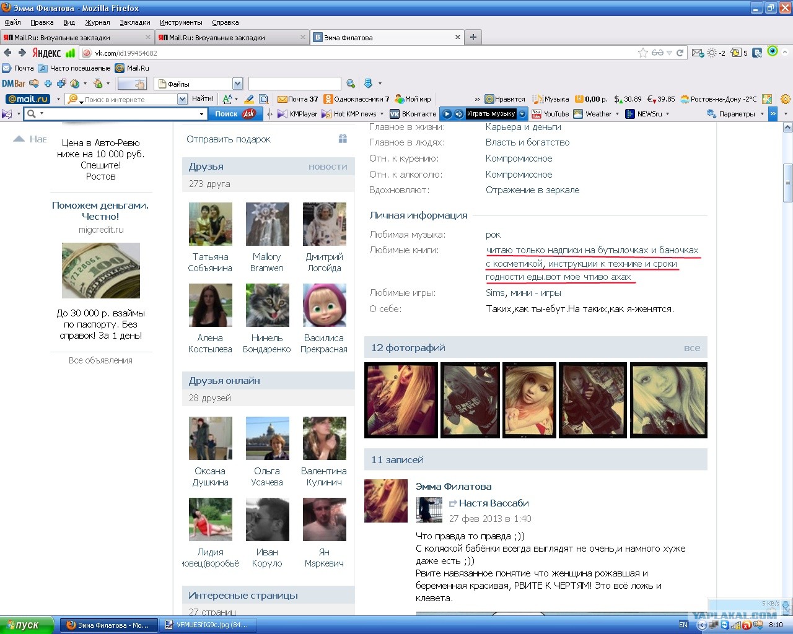Click the Поиск Ask button
The image size is (793, 634).
click(234, 114)
